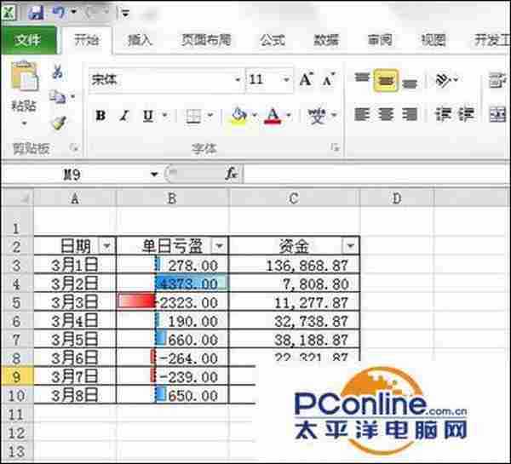The height and width of the screenshot is (464, 511).
Task: Select column C header
Action: (293, 198)
